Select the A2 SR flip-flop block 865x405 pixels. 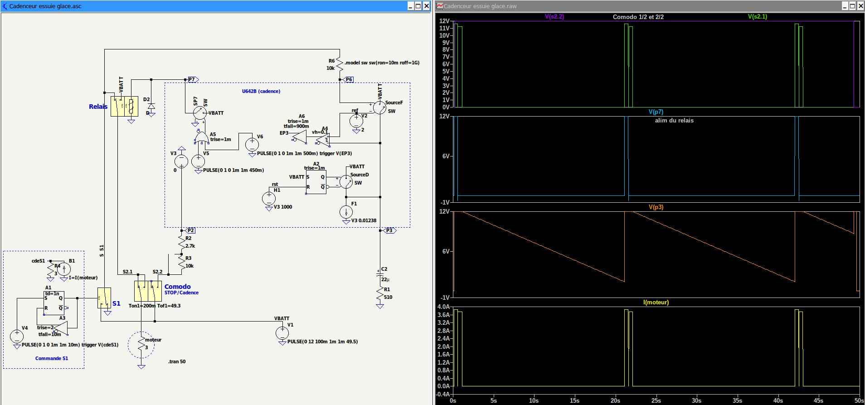tap(316, 182)
